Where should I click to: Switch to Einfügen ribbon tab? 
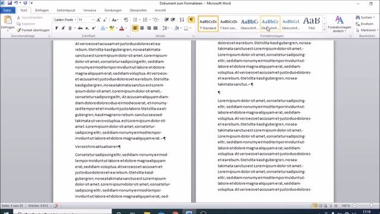coord(42,10)
